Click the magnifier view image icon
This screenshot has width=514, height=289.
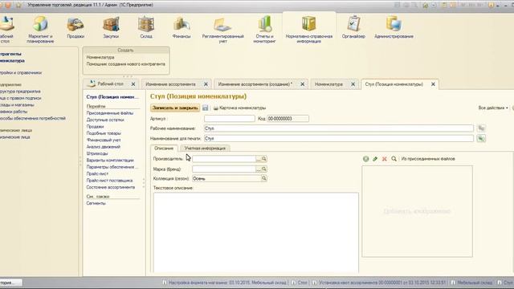tap(394, 159)
